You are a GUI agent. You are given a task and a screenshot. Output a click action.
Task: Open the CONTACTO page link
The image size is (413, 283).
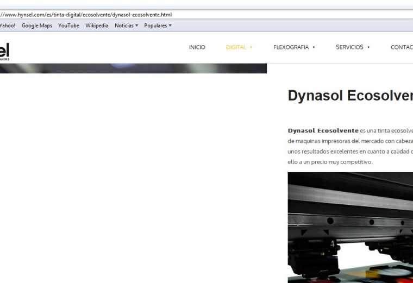(402, 47)
